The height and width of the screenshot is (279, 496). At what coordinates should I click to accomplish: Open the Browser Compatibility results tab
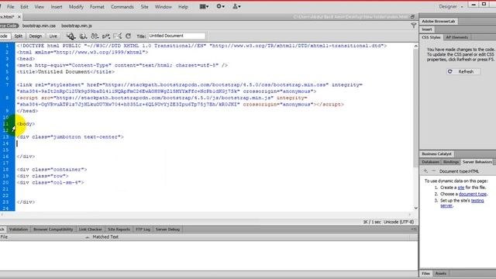tap(53, 229)
